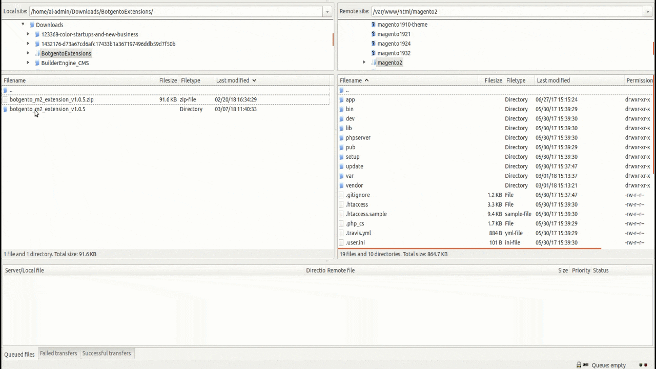656x369 pixels.
Task: Click the remote parent directory '..' entry
Action: [347, 90]
